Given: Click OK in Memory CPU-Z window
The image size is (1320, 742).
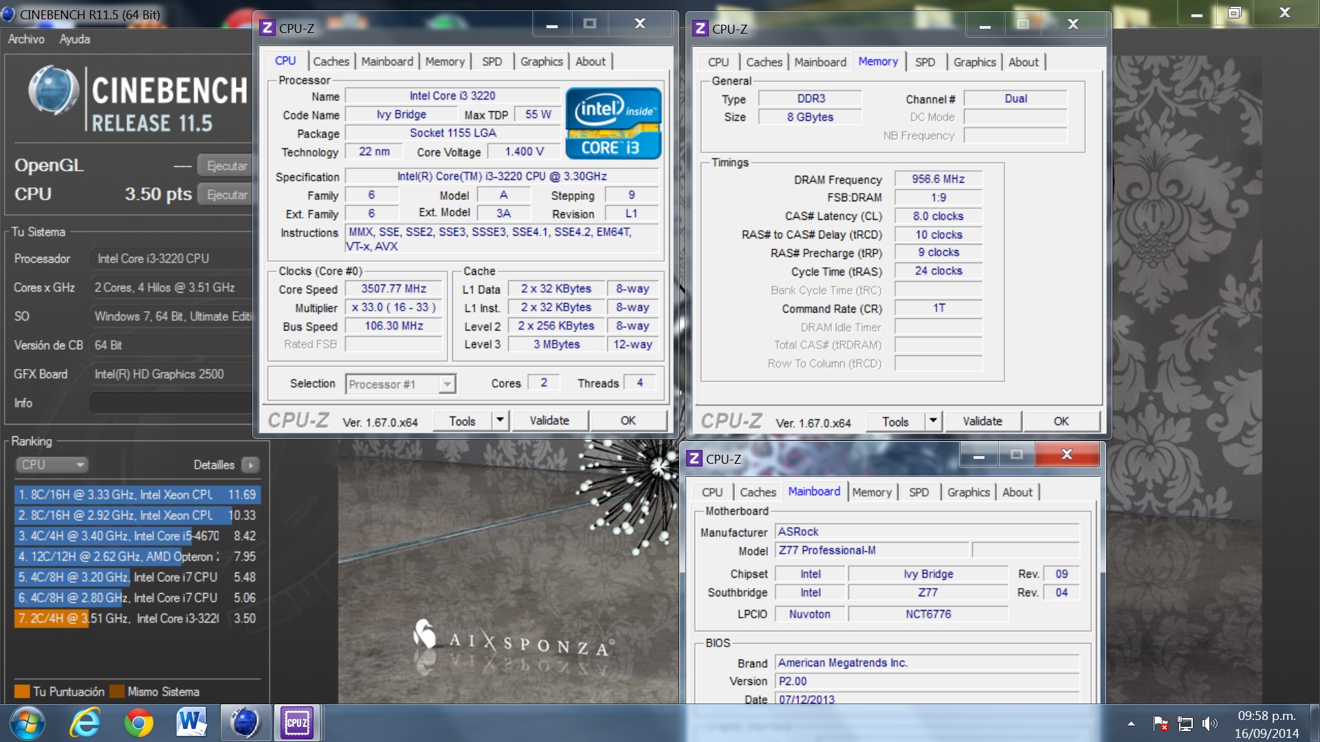Looking at the screenshot, I should 1061,422.
